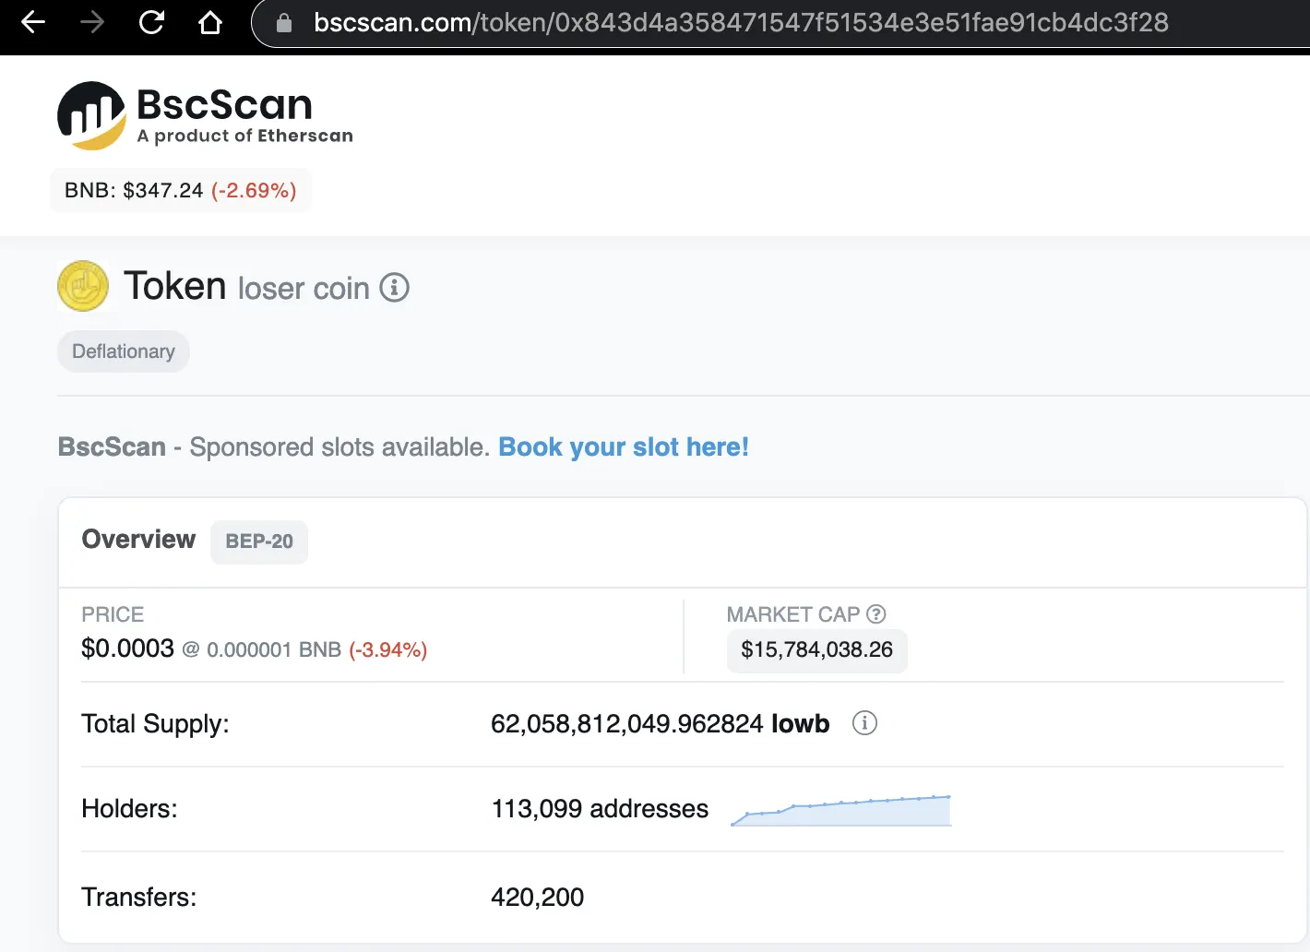The height and width of the screenshot is (952, 1310).
Task: Click the 113,099 addresses holders count
Action: point(600,809)
